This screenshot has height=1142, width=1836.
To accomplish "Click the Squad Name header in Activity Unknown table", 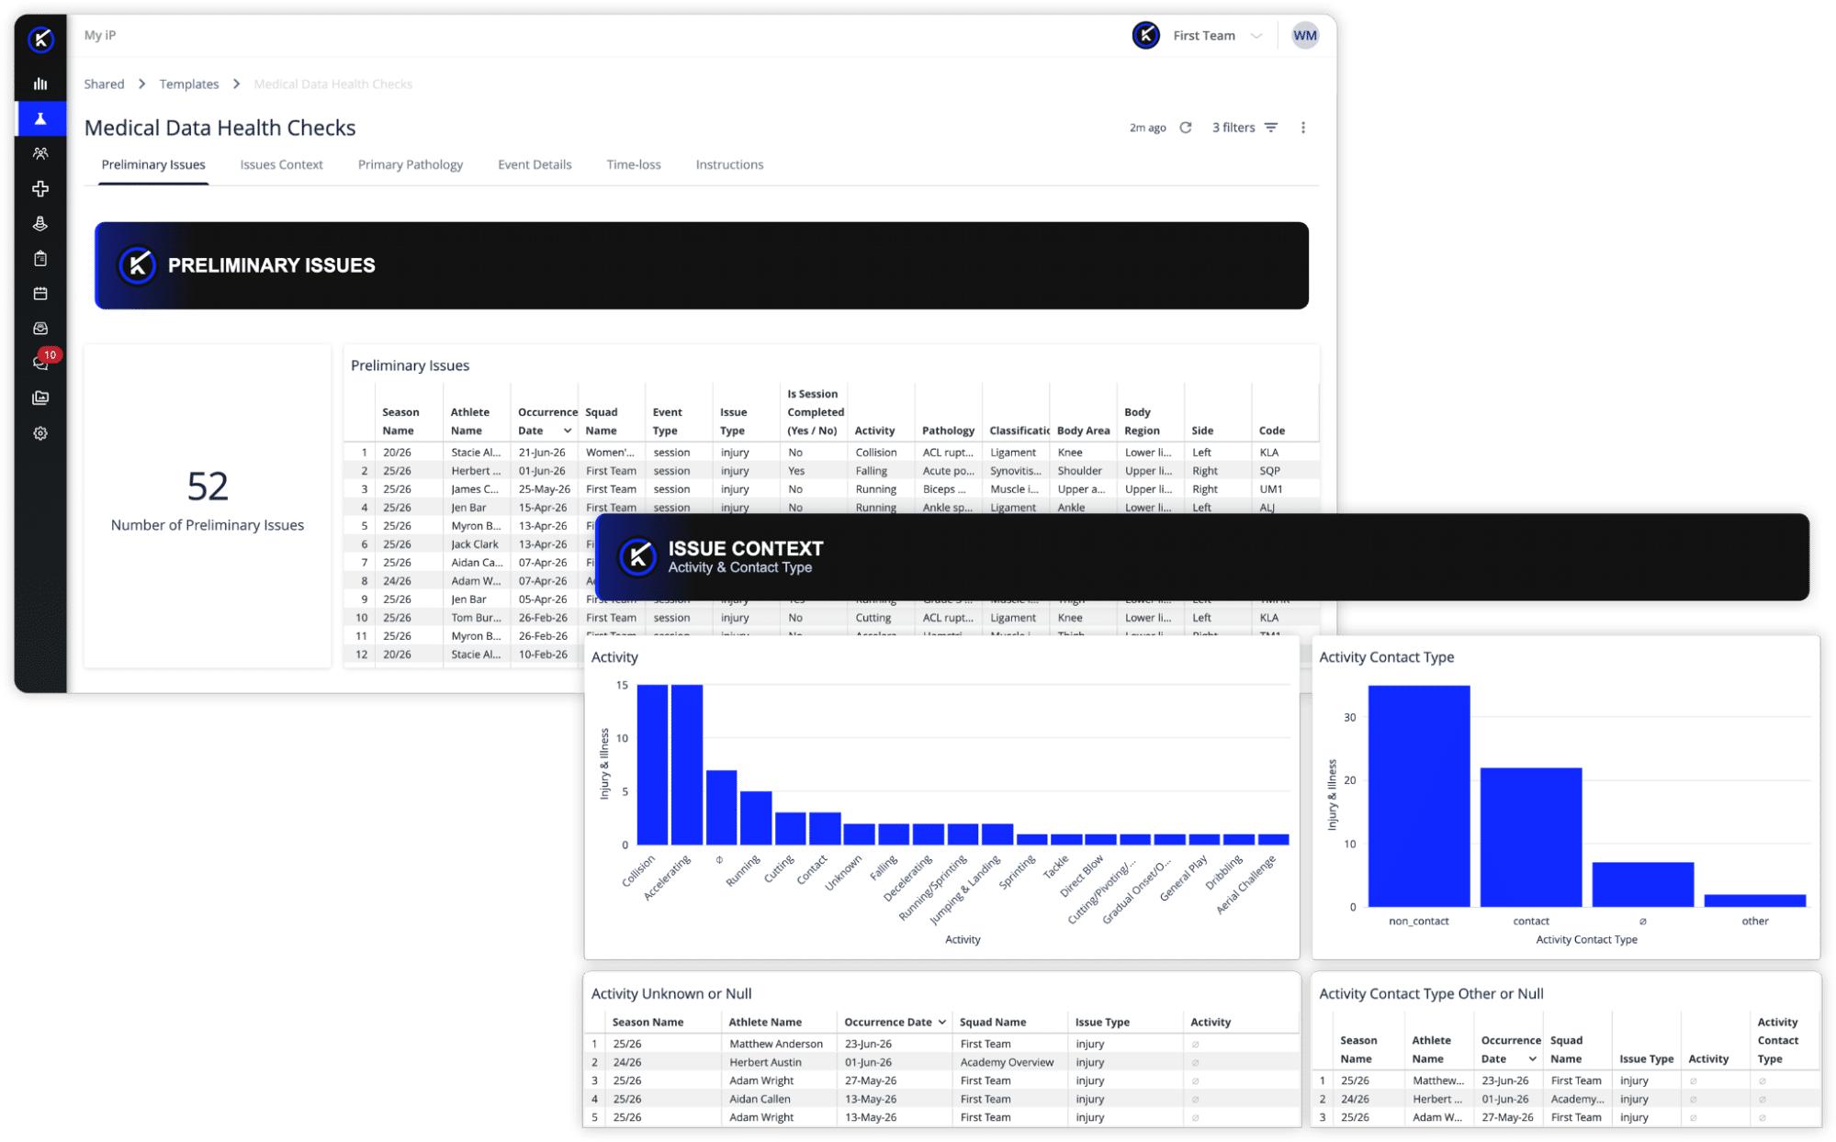I will click(x=993, y=1022).
